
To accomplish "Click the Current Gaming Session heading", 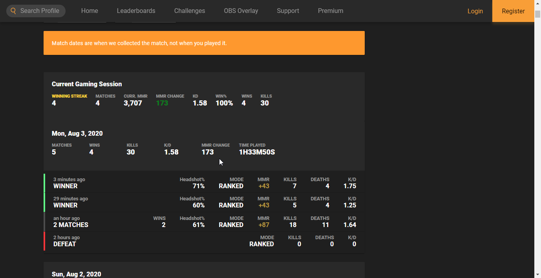I will (87, 84).
